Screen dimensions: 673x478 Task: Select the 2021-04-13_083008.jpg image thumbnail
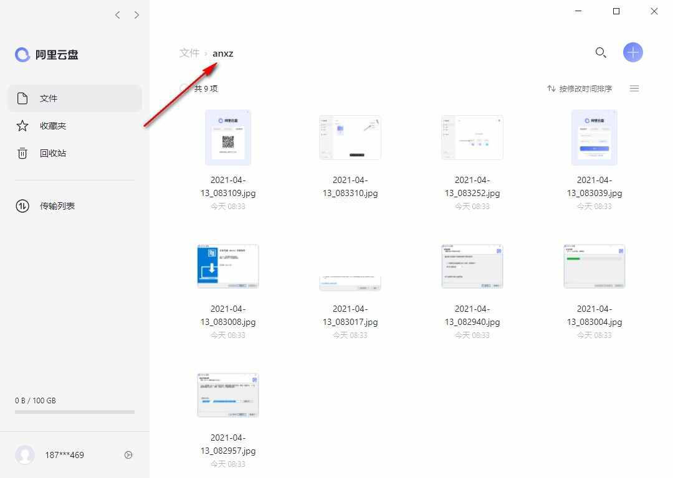pos(228,266)
